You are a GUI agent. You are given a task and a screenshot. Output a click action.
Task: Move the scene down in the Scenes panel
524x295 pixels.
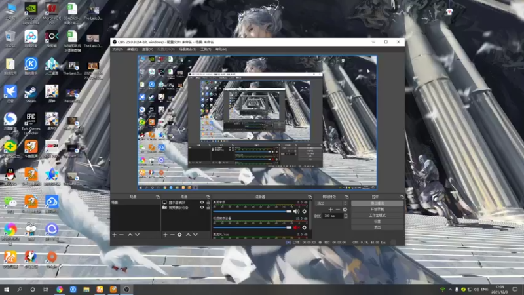(137, 235)
